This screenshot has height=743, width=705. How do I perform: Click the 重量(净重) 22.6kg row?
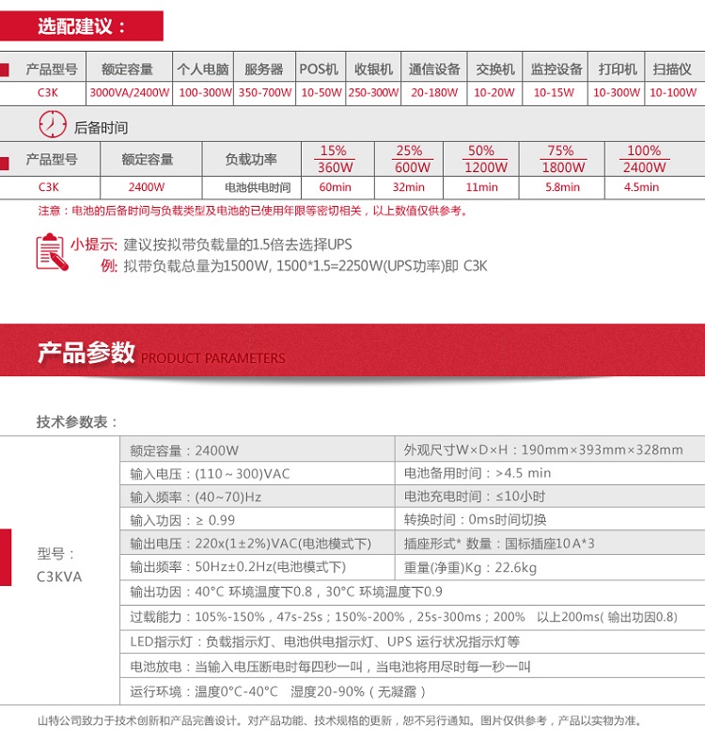point(550,567)
